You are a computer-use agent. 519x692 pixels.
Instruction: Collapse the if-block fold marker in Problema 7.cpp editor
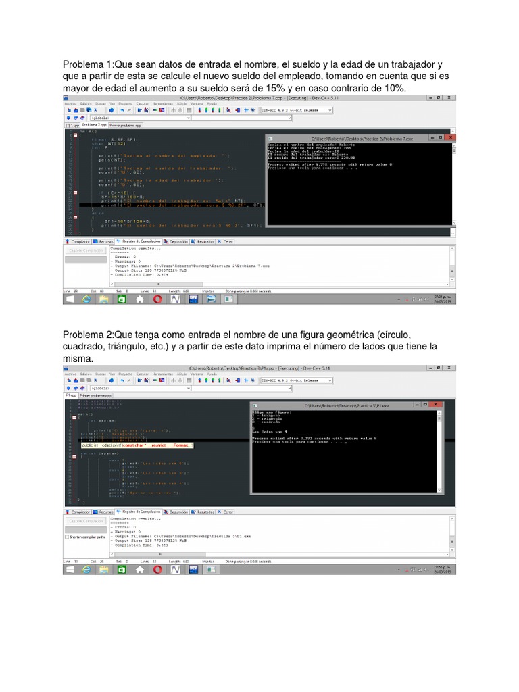pyautogui.click(x=76, y=193)
